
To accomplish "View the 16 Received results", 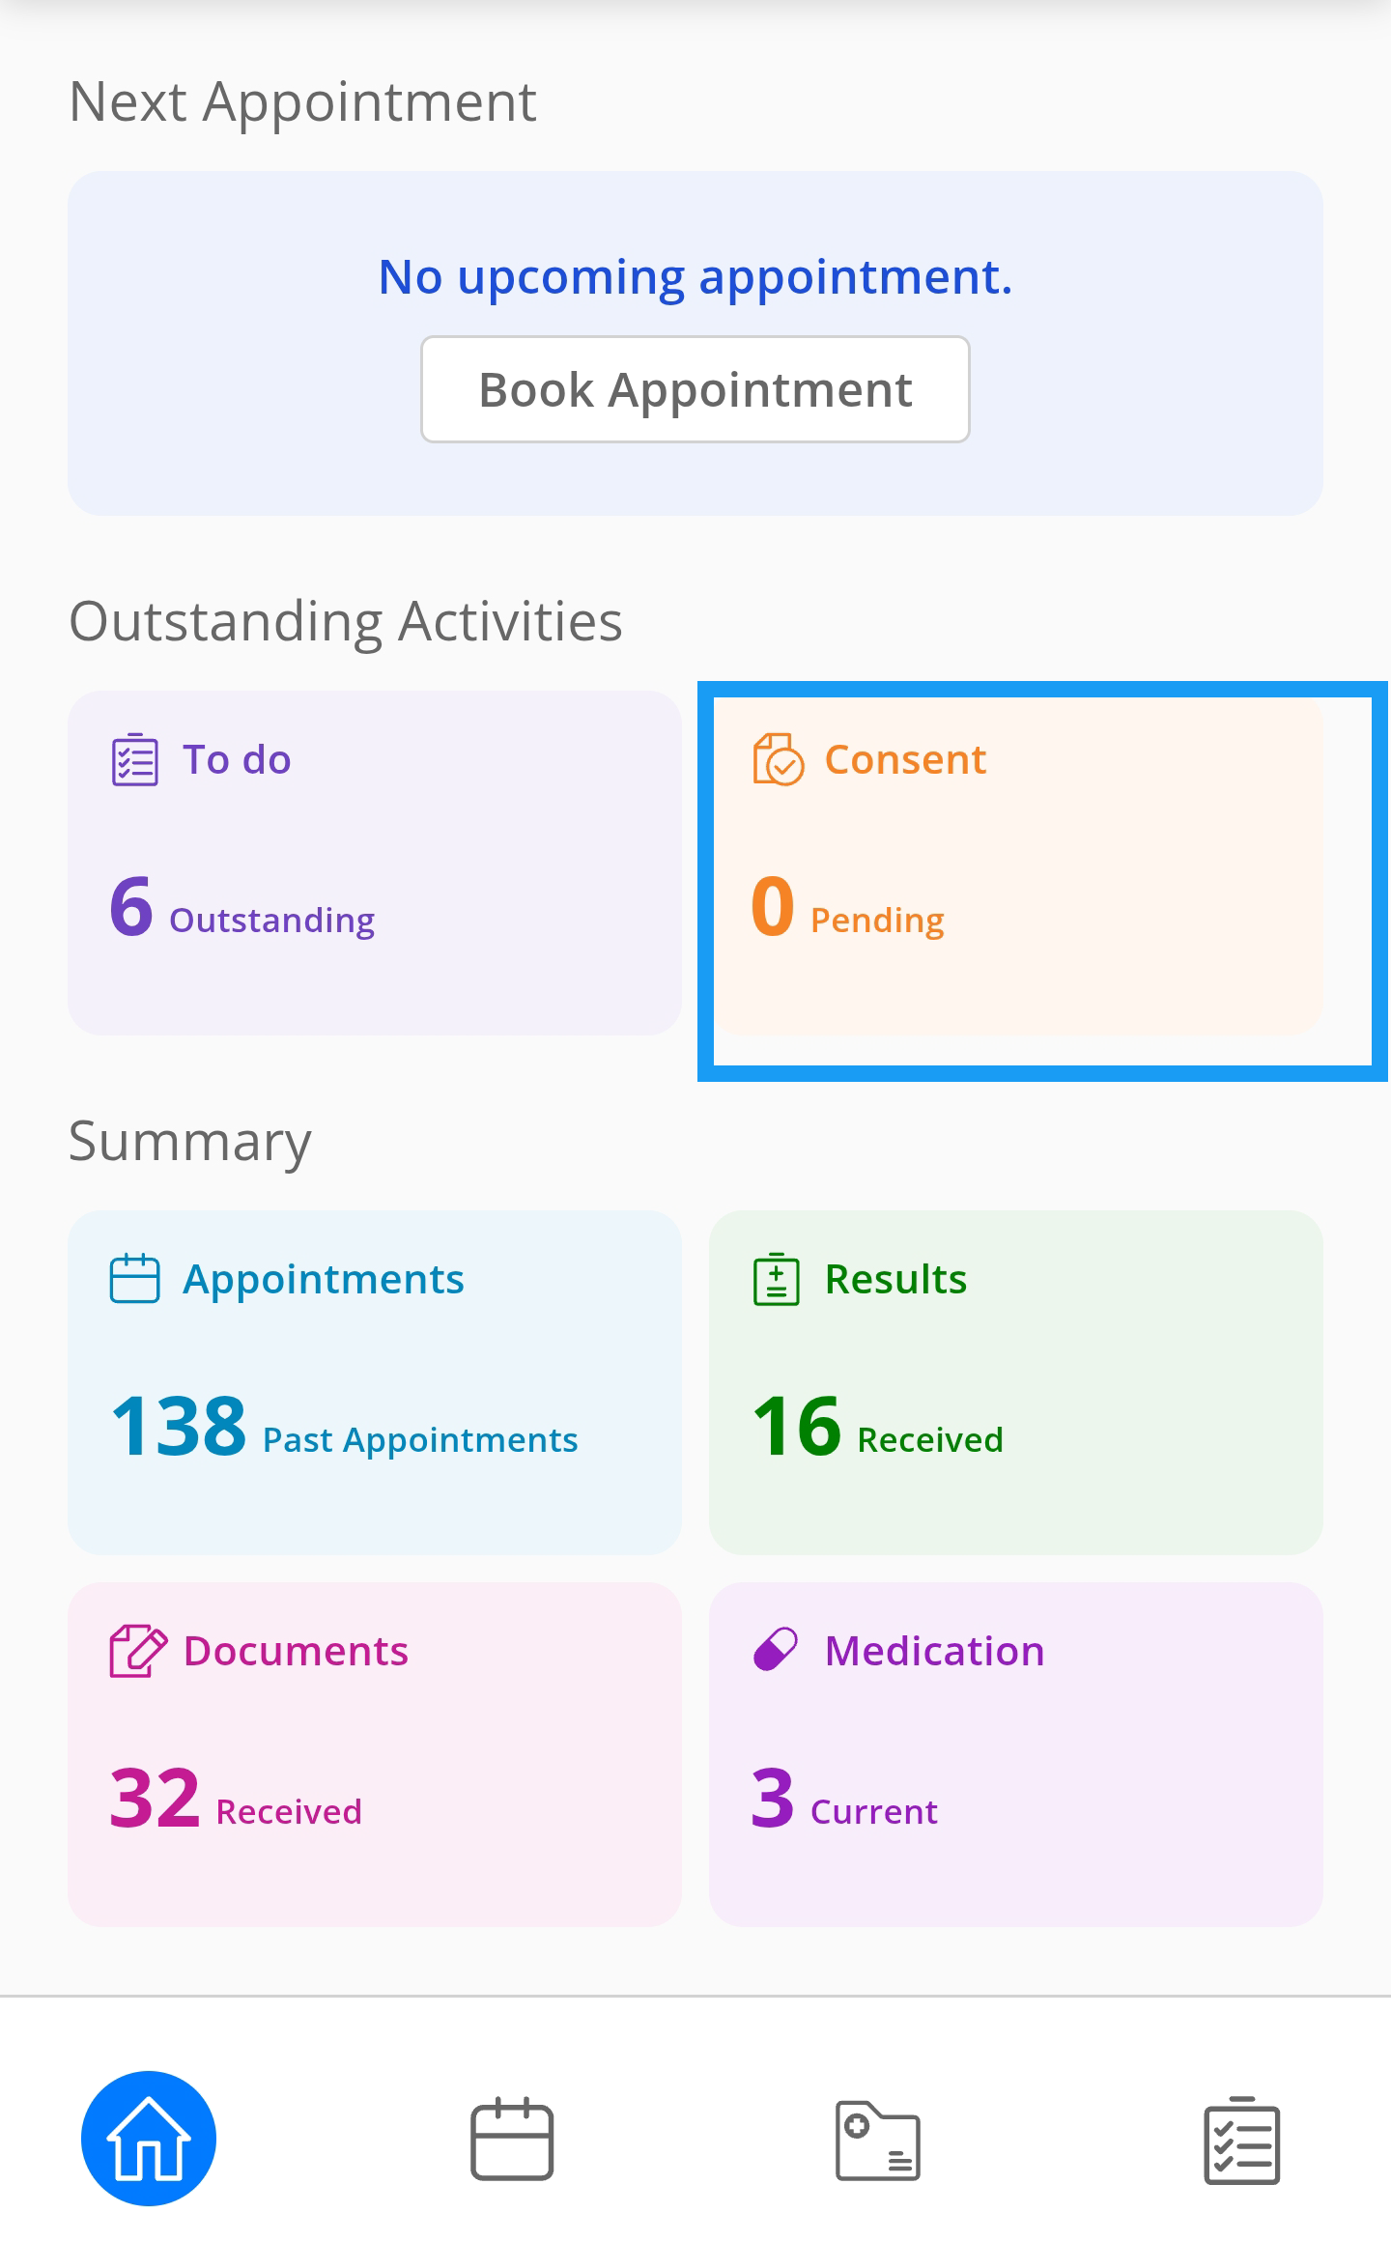I will point(878,1428).
